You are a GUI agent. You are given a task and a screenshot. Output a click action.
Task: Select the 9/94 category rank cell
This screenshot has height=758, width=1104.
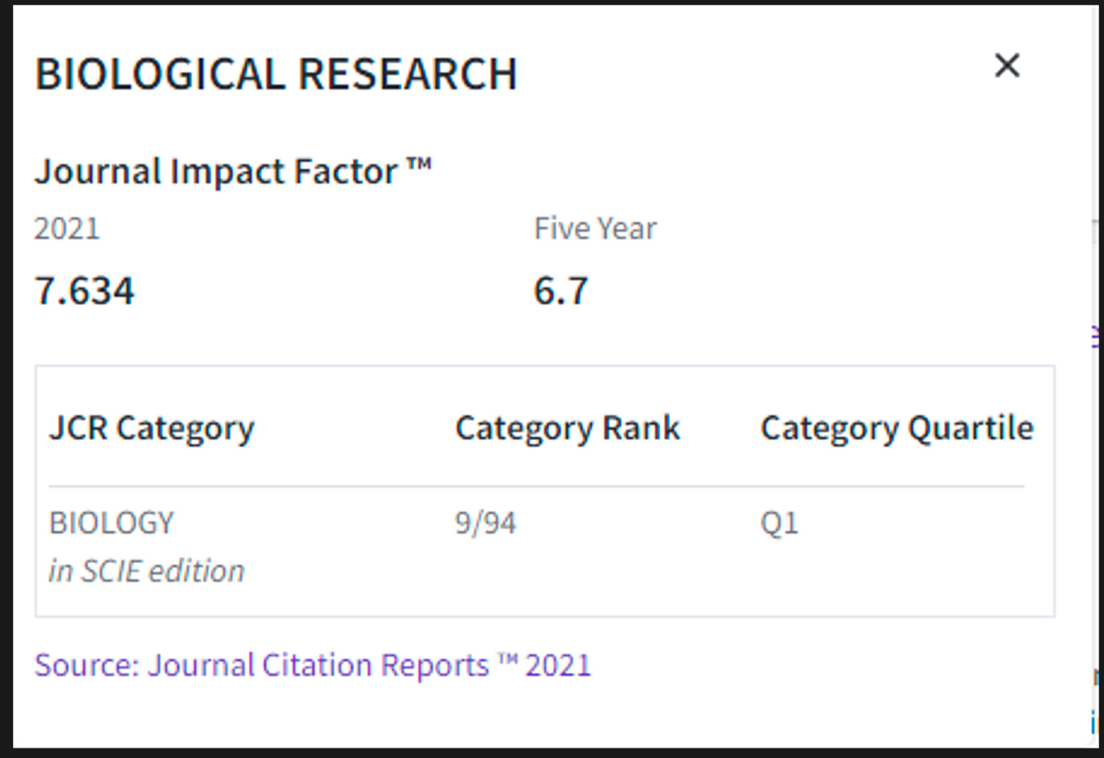point(488,522)
